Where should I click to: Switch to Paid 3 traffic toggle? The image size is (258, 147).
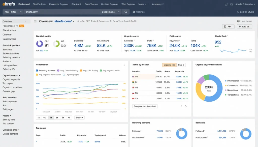181,65
